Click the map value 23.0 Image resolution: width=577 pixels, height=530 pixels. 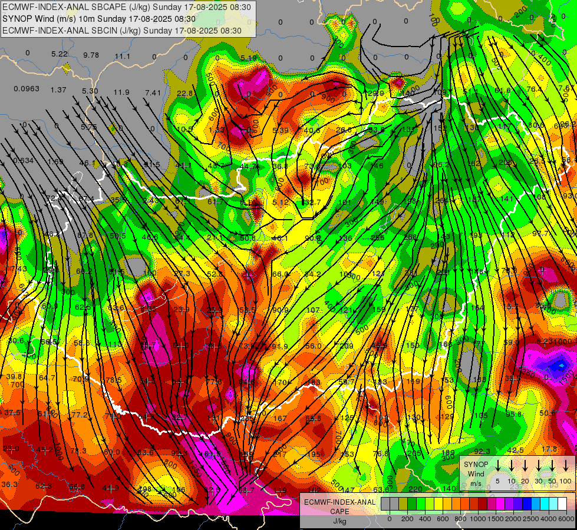coord(11,448)
